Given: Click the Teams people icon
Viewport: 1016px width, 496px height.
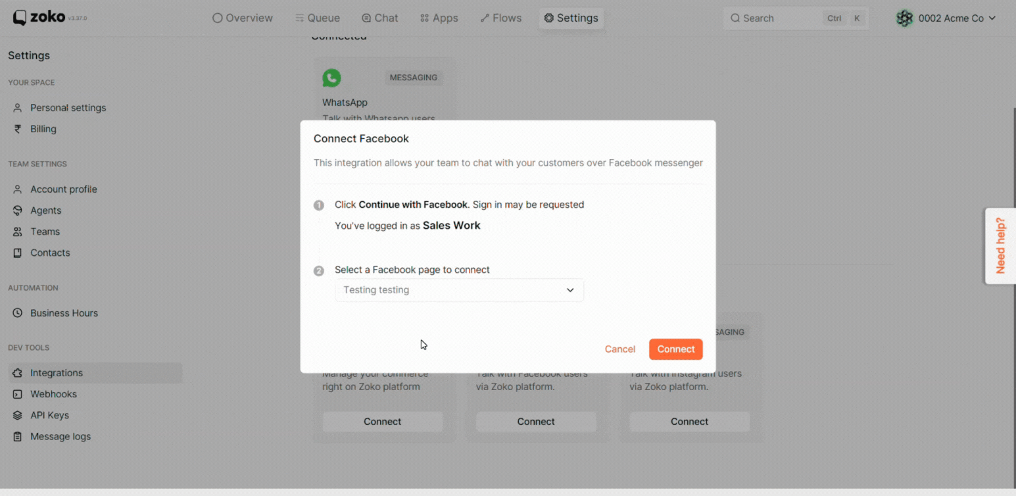Looking at the screenshot, I should [18, 232].
